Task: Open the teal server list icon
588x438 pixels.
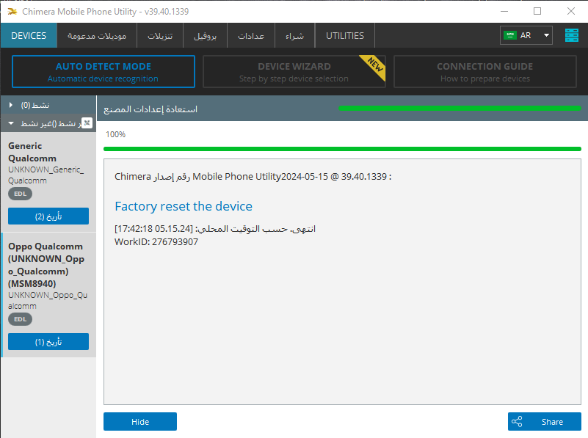Action: [572, 36]
